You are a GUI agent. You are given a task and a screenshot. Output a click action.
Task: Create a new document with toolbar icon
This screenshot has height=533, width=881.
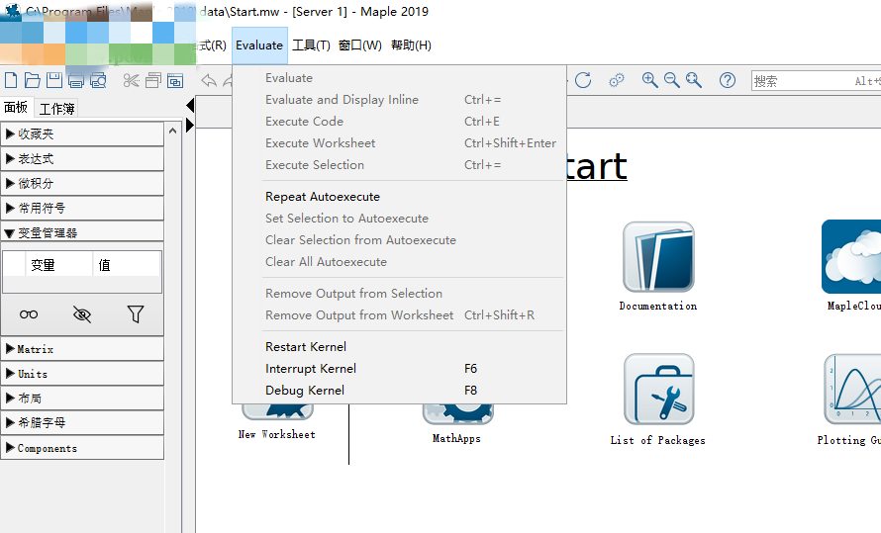point(11,80)
